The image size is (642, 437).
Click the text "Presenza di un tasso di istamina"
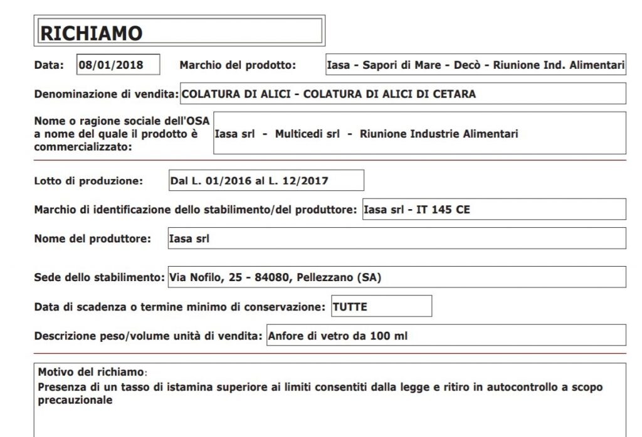125,387
